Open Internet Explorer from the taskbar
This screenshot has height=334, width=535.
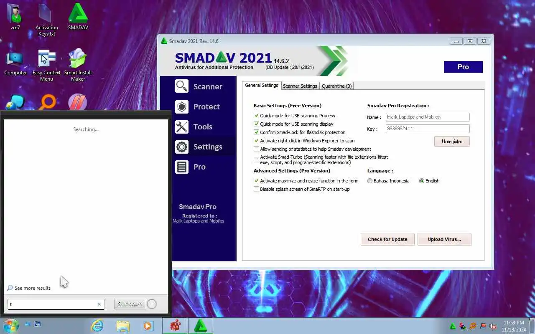point(97,326)
